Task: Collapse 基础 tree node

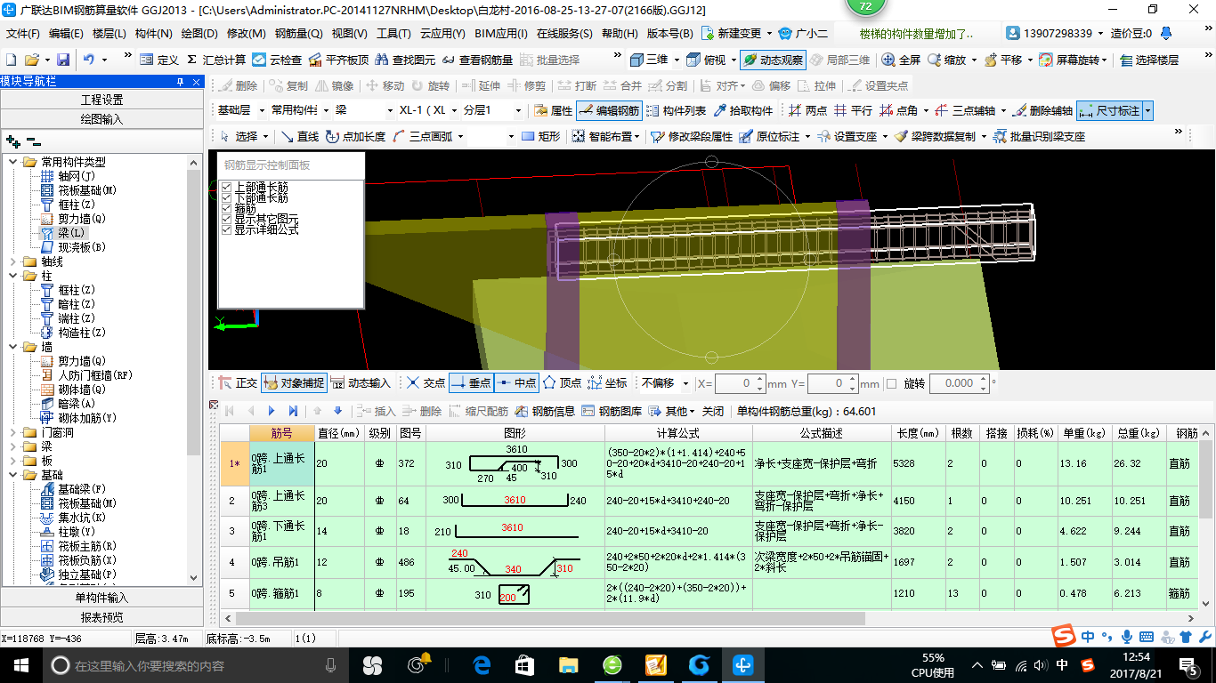Action: point(12,475)
